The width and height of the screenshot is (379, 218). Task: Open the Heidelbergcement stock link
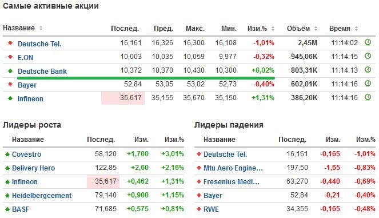click(42, 196)
